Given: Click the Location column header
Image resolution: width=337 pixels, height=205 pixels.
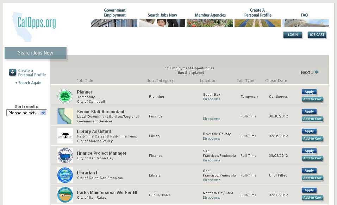Looking at the screenshot, I should pyautogui.click(x=208, y=81).
